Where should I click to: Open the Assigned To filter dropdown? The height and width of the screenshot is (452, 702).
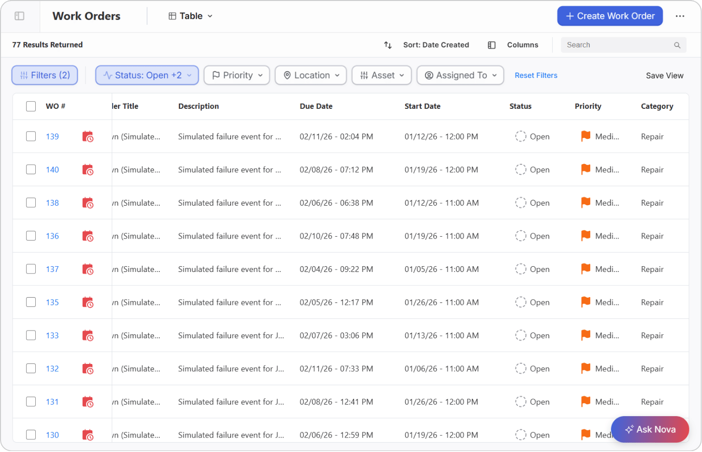[x=460, y=75]
